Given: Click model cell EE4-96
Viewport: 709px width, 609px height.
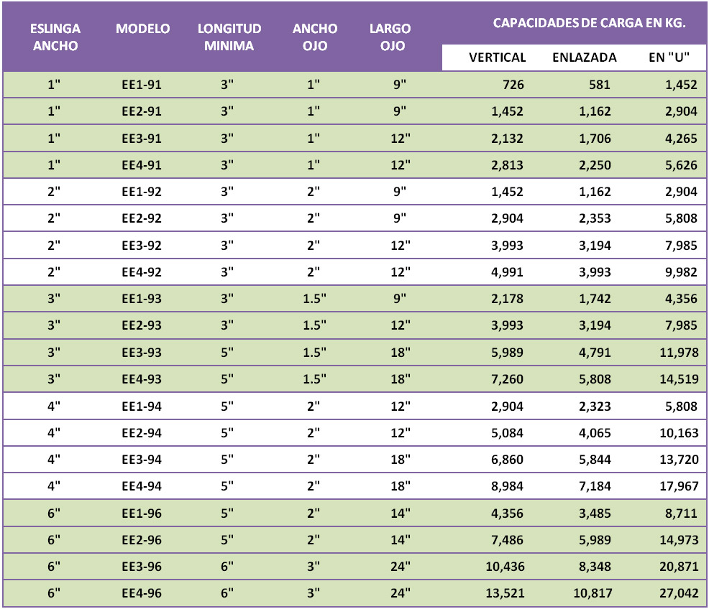Looking at the screenshot, I should (x=142, y=594).
